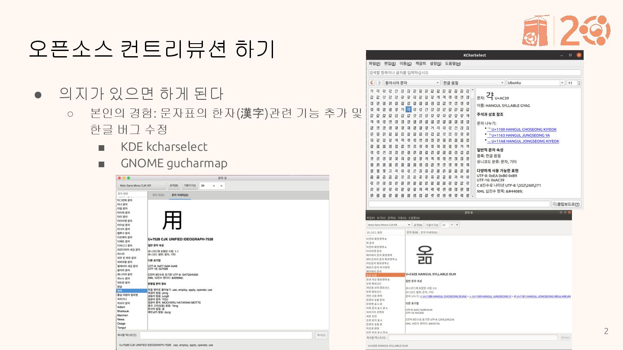Open 도움말(H) menu in Ubuntu 문자 표 window
The image size is (623, 350).
[414, 218]
